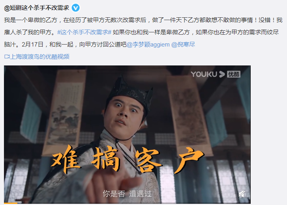Viewport: 287px width, 205px height.
Task: Click the post text line starting 我是一个卑微的乙方
Action: click(x=143, y=20)
